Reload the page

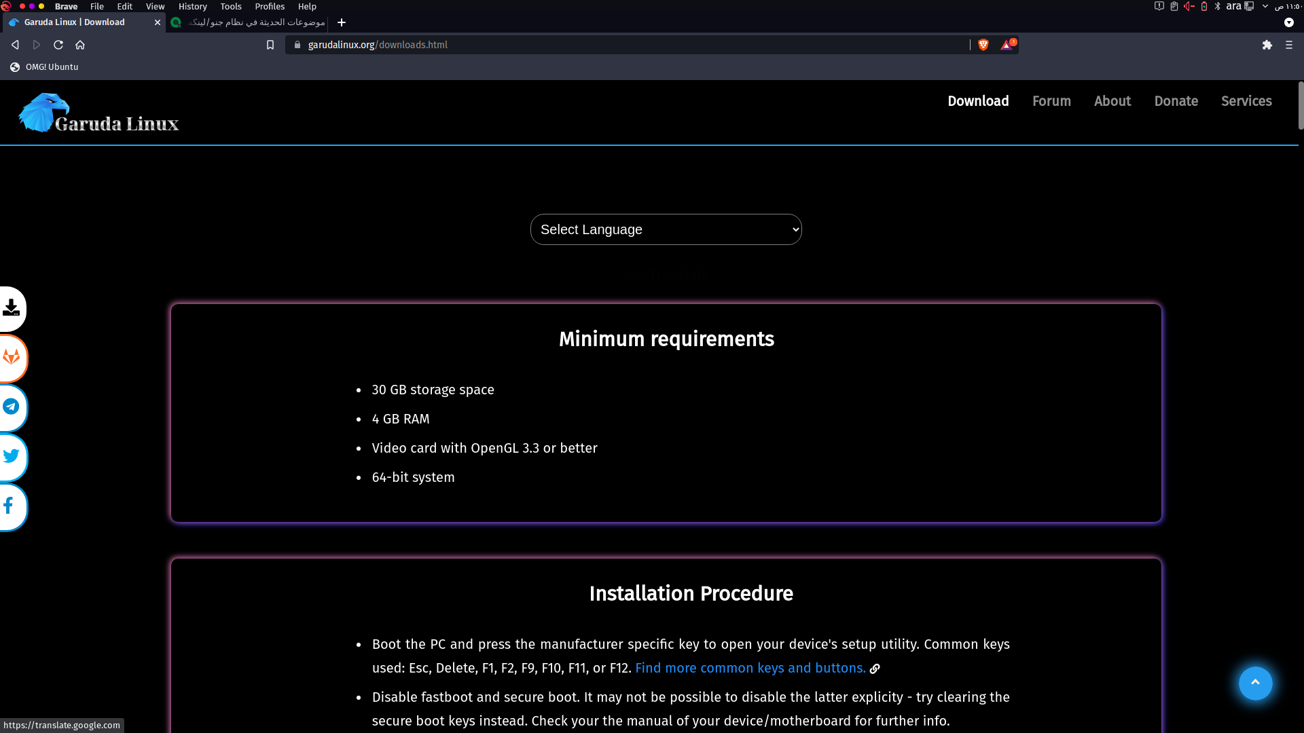(x=58, y=45)
